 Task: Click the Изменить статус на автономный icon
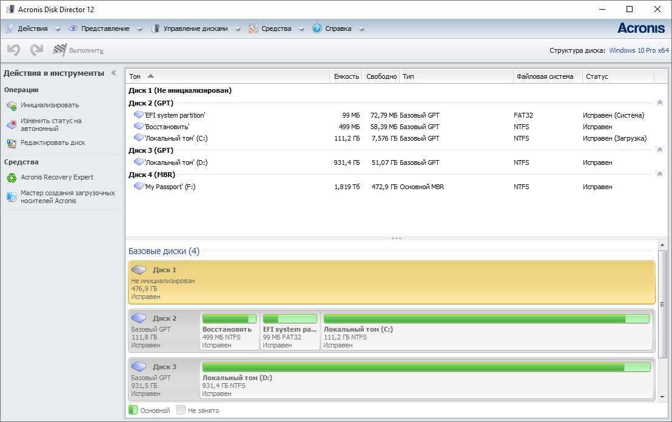pyautogui.click(x=12, y=125)
